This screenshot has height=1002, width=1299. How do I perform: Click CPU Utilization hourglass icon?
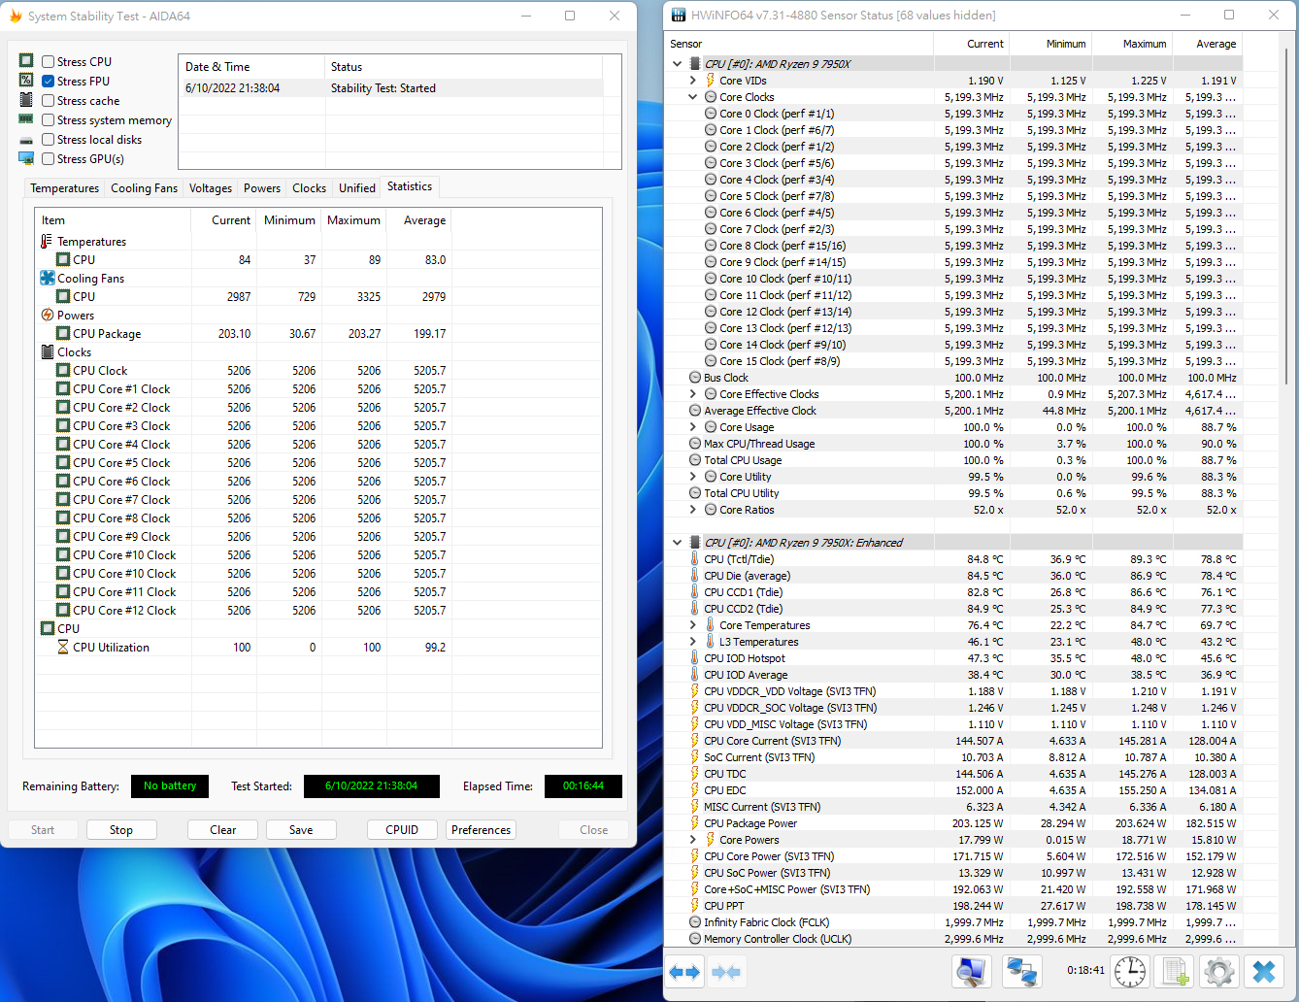point(63,647)
